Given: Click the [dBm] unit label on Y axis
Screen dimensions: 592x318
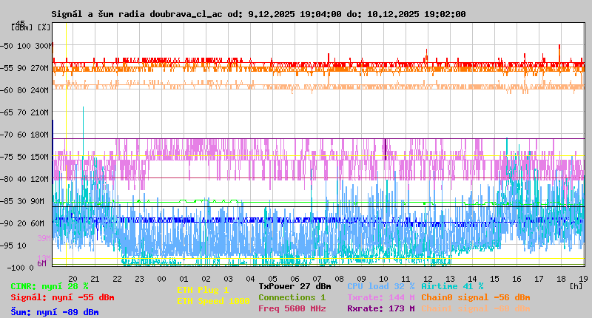Looking at the screenshot, I should [22, 27].
